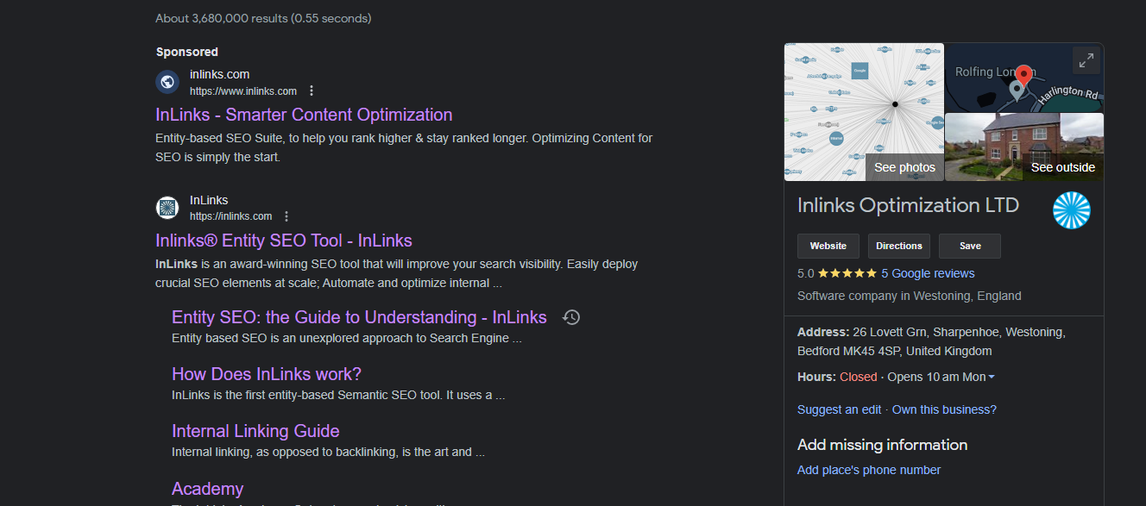Click the 'Add missing information' heading
The width and height of the screenshot is (1146, 506).
pos(883,445)
